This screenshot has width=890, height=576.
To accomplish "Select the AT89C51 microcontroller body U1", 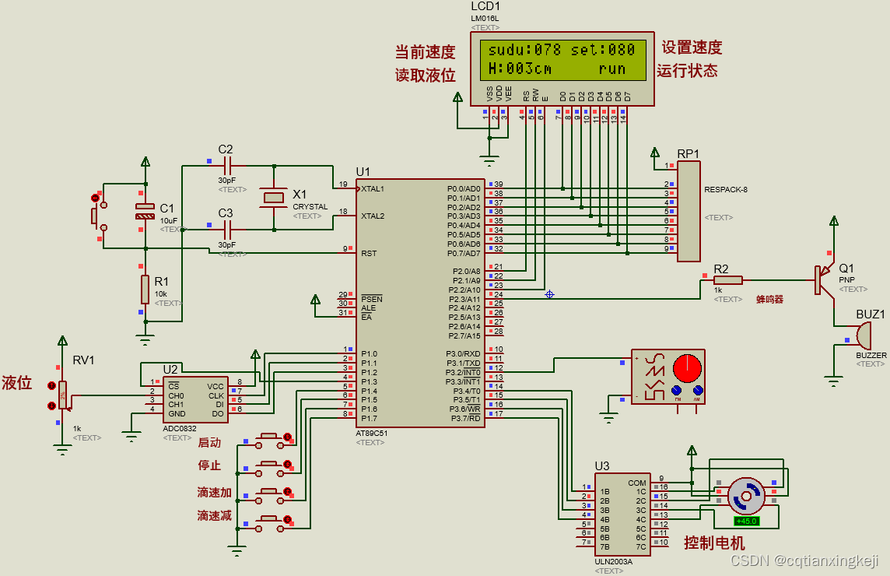I will click(x=420, y=304).
